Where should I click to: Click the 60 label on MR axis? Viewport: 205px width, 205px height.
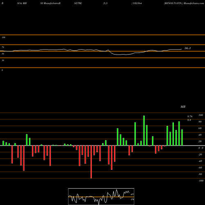click(x=200, y=128)
